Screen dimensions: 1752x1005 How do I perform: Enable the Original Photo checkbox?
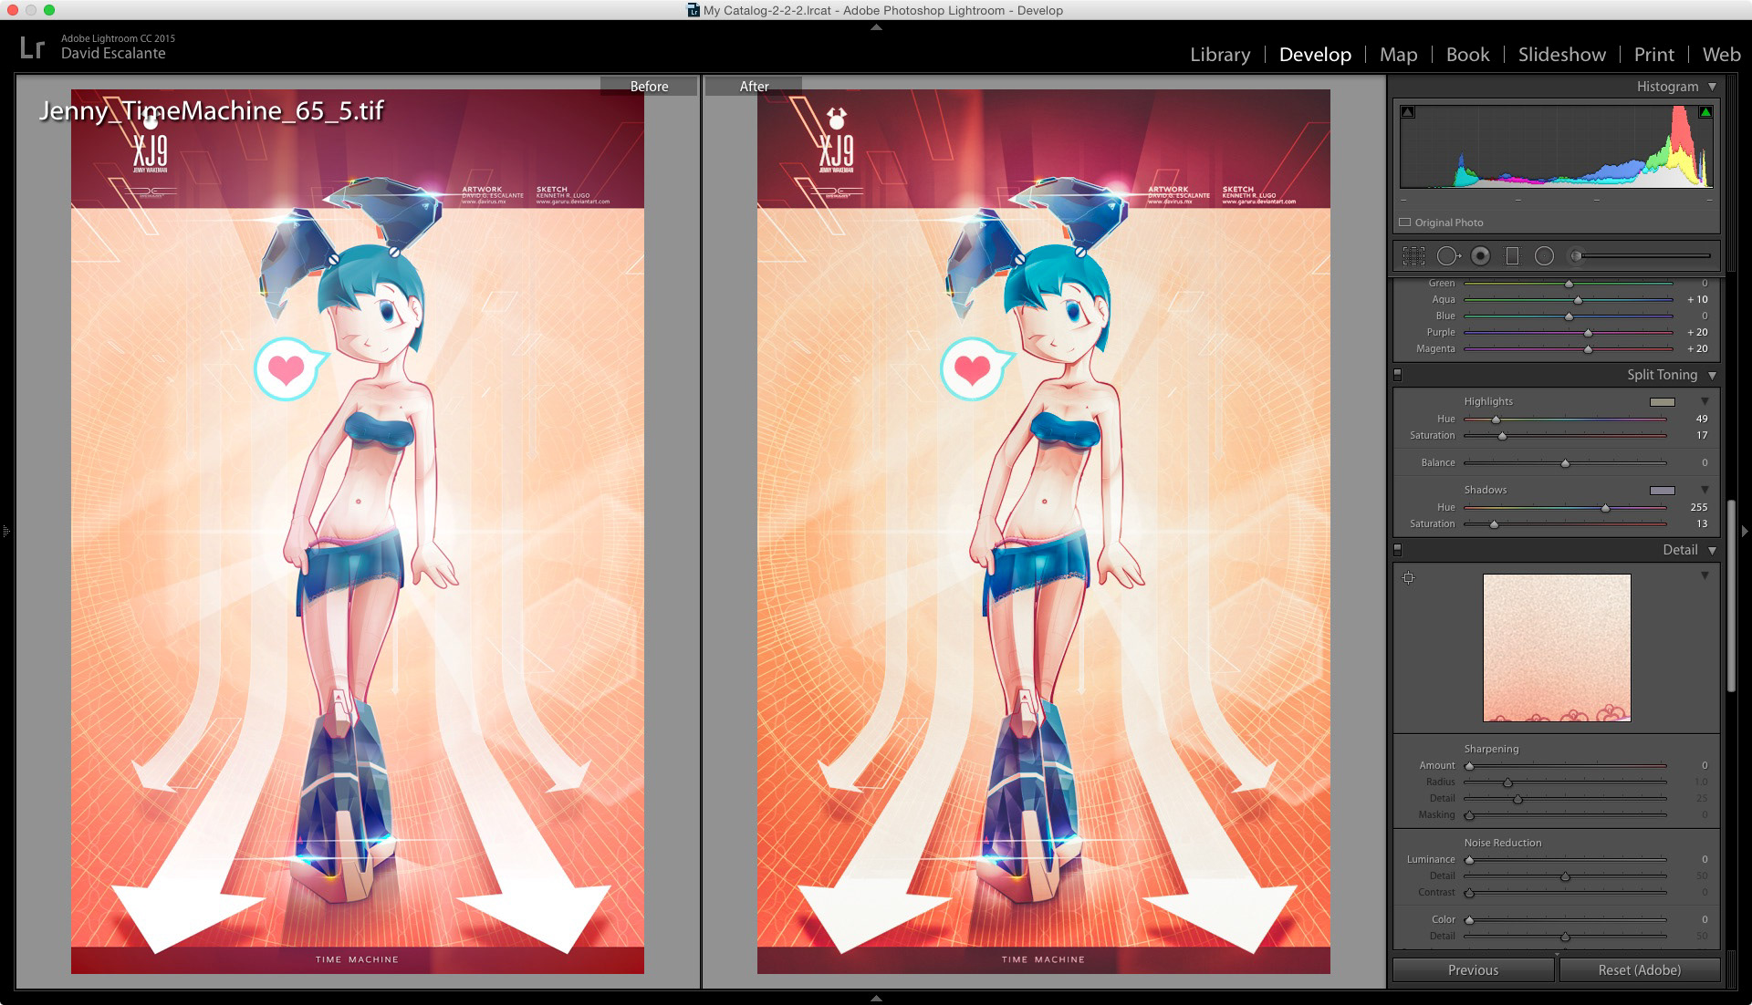(1405, 223)
